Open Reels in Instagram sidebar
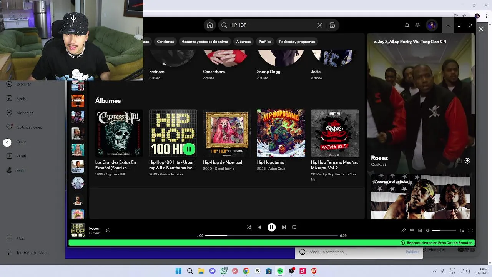 [x=16, y=98]
